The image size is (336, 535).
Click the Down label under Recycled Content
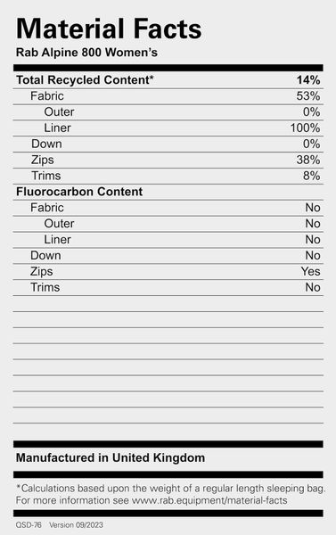[46, 144]
